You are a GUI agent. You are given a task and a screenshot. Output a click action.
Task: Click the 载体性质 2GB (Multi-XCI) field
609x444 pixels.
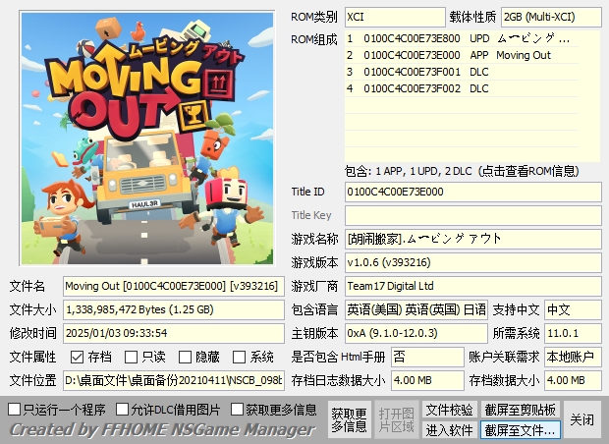tap(551, 17)
